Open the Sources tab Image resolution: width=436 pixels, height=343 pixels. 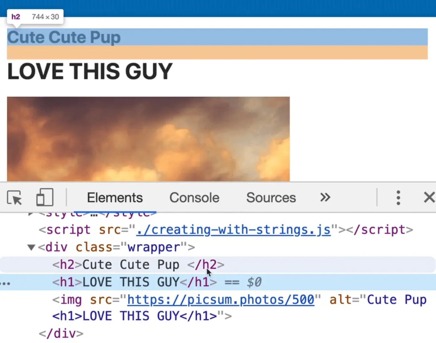click(271, 198)
